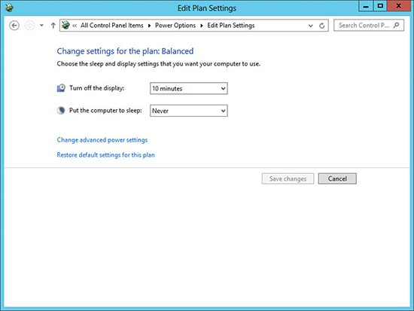Go back with the Back arrow button

14,26
